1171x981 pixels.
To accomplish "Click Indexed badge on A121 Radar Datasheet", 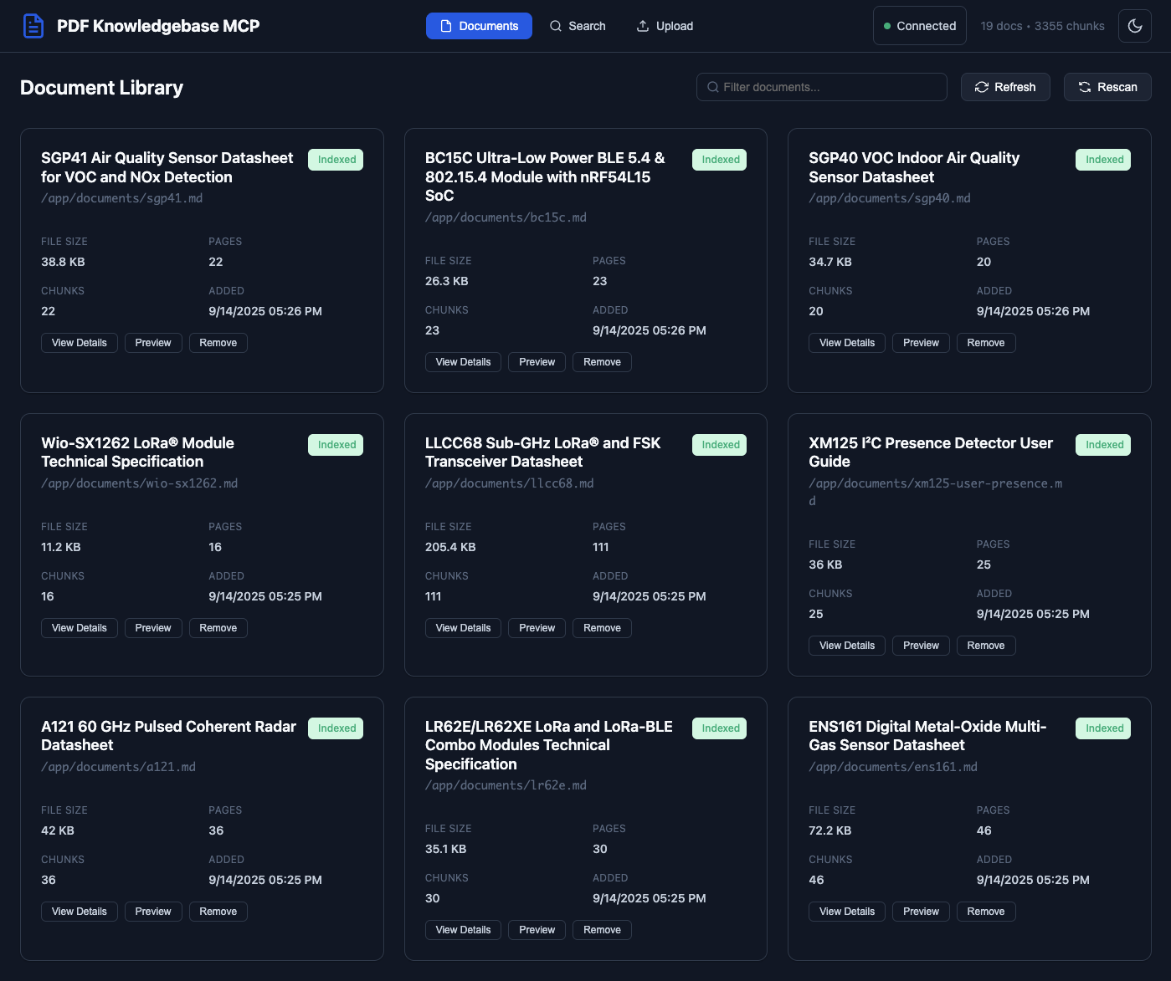I will [x=336, y=728].
